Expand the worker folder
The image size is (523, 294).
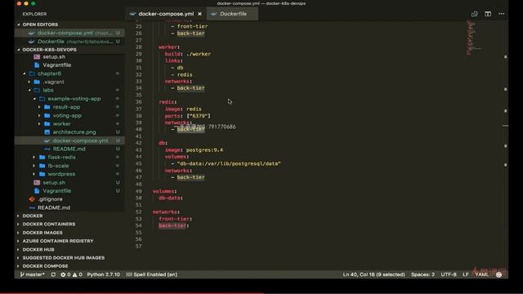coord(62,124)
